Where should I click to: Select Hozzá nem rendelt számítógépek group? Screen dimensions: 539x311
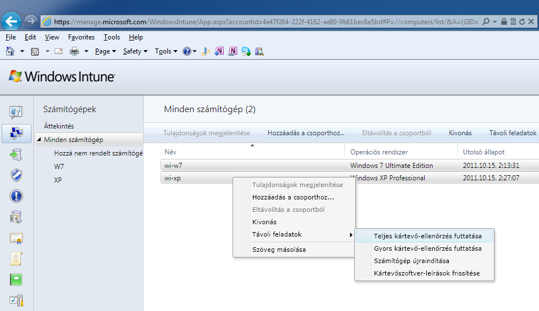click(x=99, y=153)
